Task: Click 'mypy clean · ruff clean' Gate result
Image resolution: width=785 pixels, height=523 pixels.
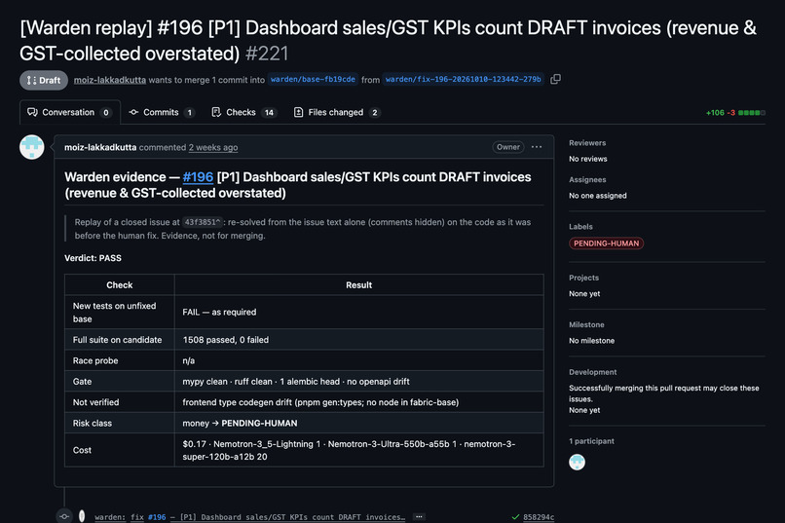Action: 359,382
